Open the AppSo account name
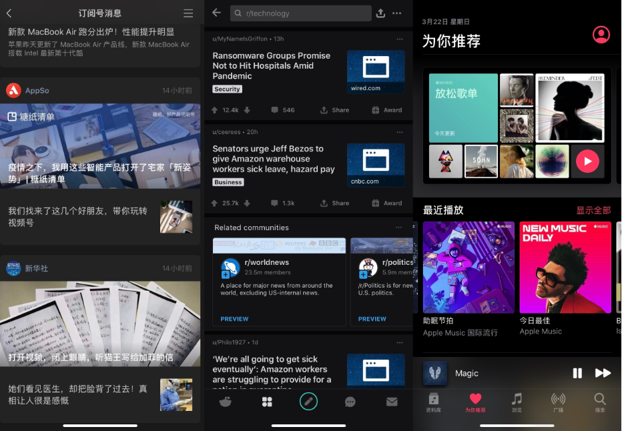Viewport: 622px width, 431px height. (37, 90)
